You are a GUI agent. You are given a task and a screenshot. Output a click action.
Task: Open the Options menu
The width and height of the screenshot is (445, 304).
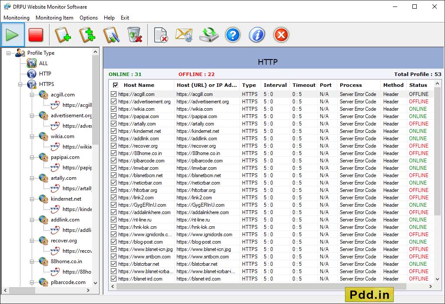coord(89,17)
